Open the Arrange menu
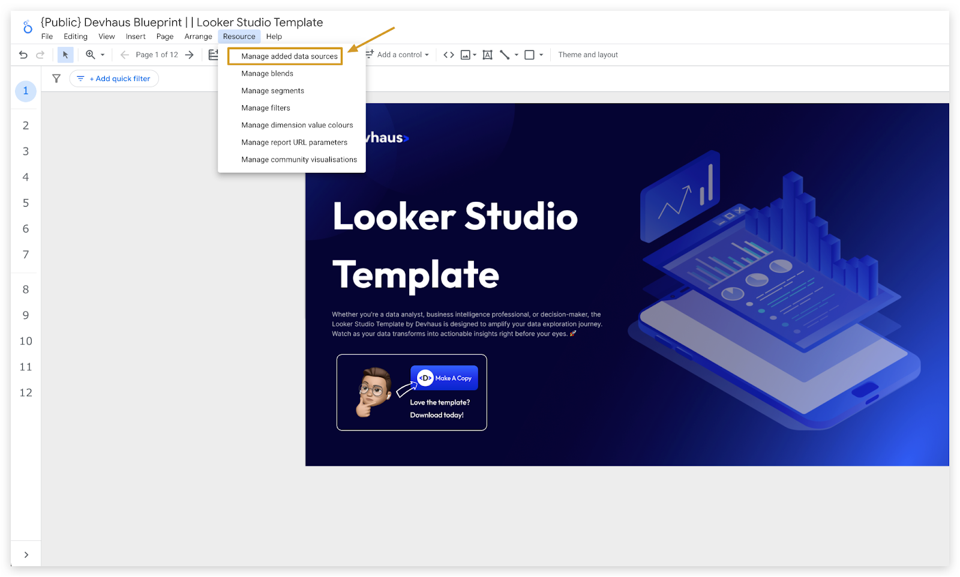960x577 pixels. pos(199,37)
